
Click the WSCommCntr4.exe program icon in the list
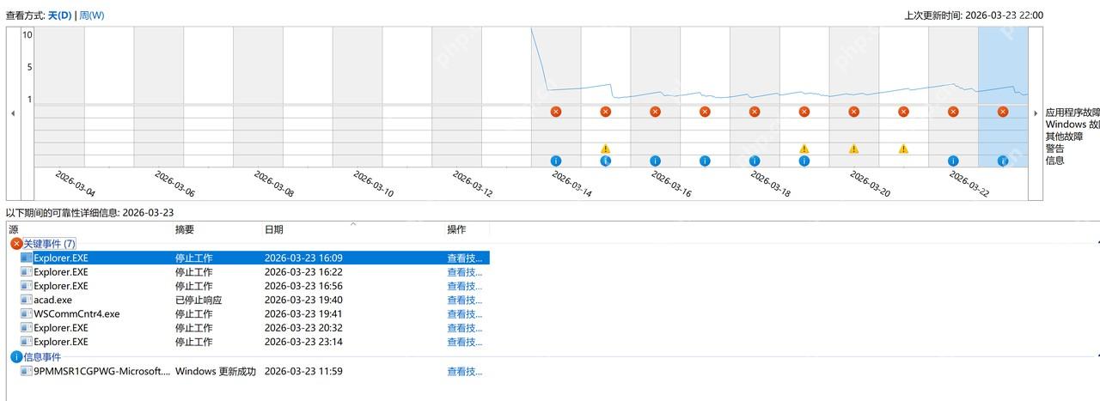click(x=26, y=313)
